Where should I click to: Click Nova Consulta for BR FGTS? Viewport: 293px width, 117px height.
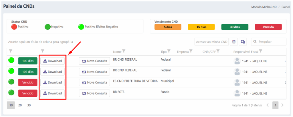(94, 93)
